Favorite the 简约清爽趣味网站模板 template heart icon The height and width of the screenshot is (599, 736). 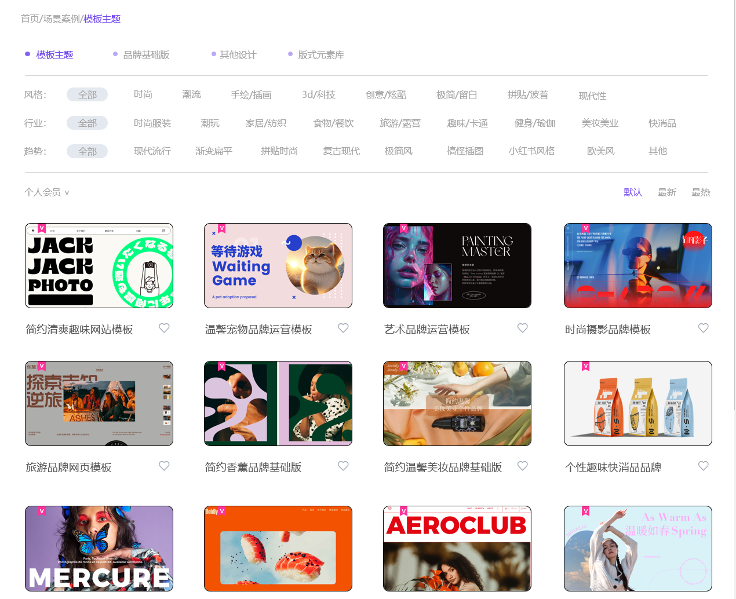[x=164, y=328]
